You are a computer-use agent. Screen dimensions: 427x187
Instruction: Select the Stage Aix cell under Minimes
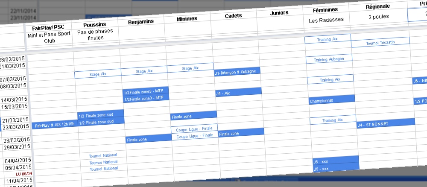[190, 68]
